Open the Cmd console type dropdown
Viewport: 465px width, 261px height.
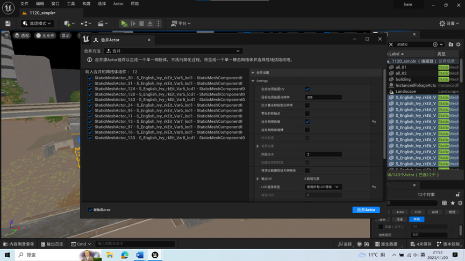click(x=81, y=244)
